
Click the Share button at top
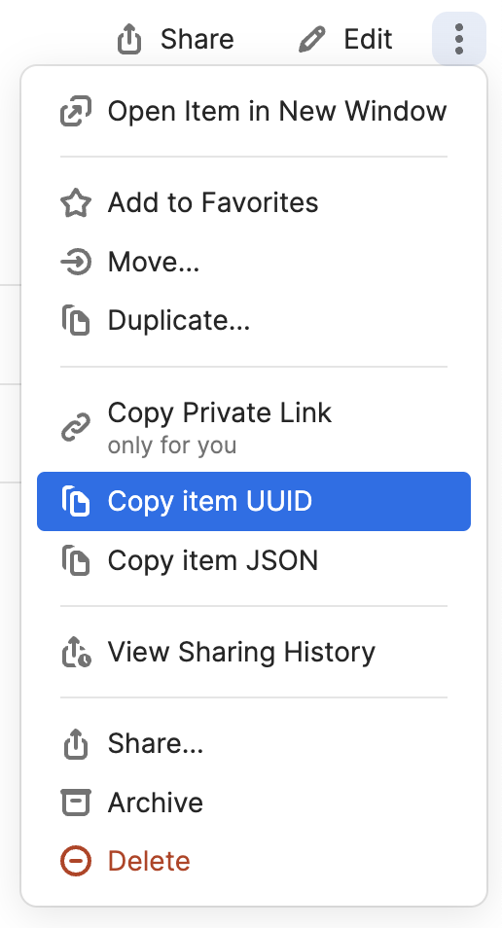click(176, 40)
